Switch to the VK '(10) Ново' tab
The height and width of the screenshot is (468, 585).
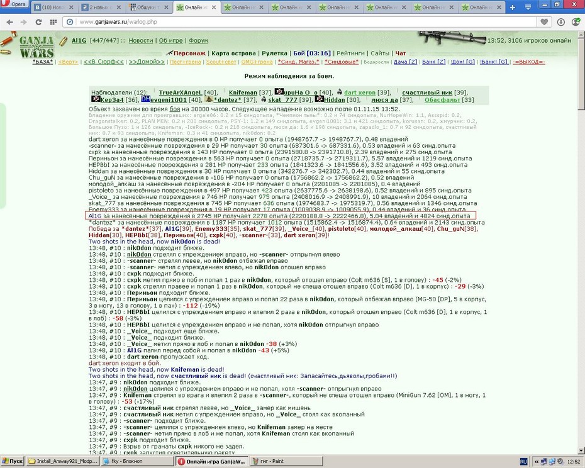53,7
